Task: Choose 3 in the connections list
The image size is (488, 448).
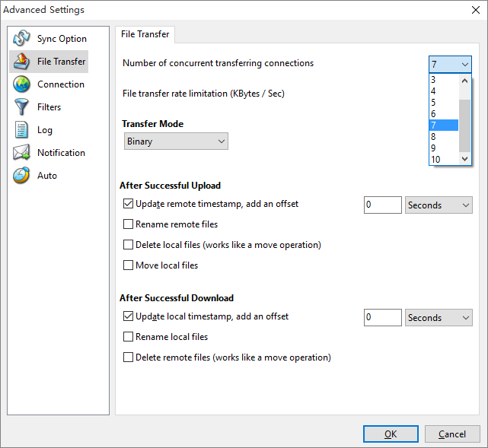Action: (x=444, y=80)
